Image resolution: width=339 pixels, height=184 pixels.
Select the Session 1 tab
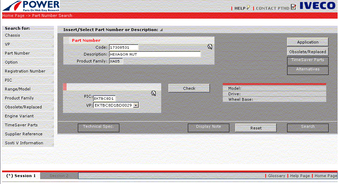coord(21,176)
